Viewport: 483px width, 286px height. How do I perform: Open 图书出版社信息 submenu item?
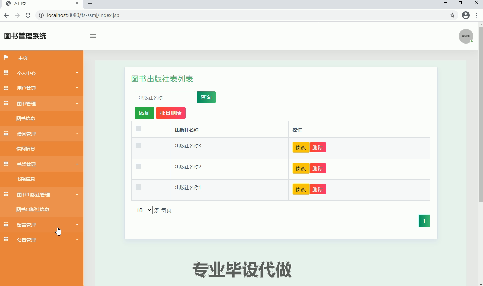(33, 209)
